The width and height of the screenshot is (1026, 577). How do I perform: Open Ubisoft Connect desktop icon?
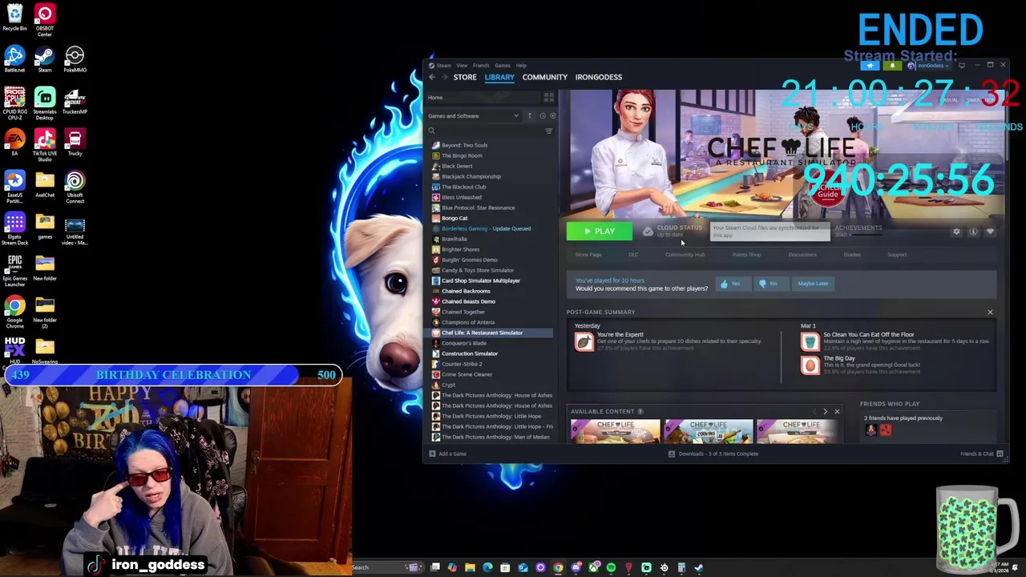pyautogui.click(x=75, y=188)
